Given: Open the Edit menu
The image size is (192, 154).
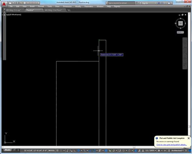Looking at the screenshot, I should pyautogui.click(x=17, y=6).
